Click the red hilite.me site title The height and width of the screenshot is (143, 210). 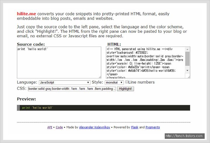coord(26,14)
